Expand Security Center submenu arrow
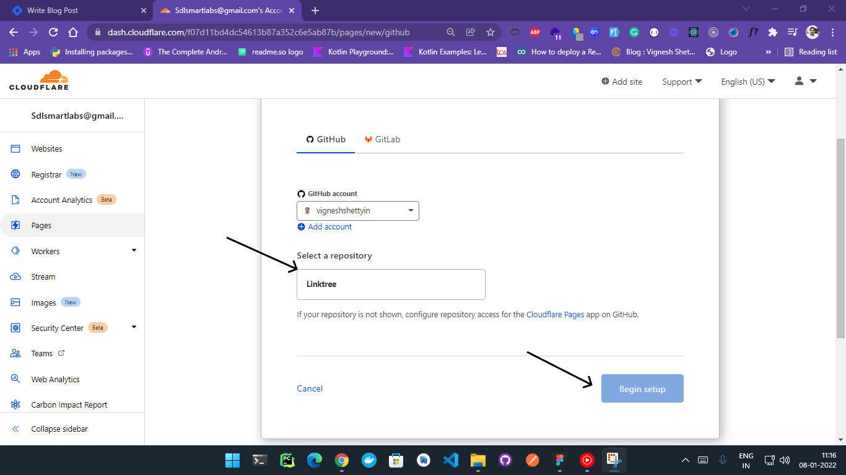 (134, 327)
